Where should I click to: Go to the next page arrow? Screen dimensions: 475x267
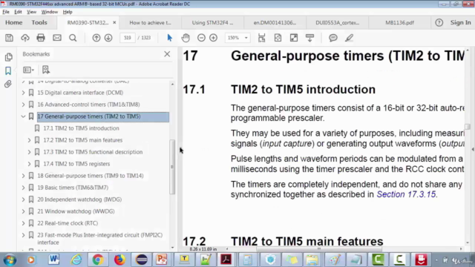(108, 38)
